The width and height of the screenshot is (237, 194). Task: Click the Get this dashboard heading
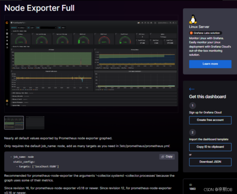tap(208, 97)
